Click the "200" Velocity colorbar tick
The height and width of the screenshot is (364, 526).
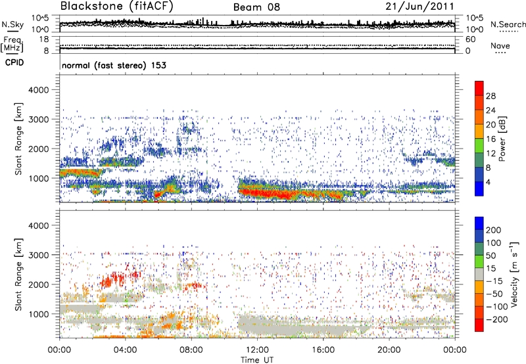click(494, 230)
